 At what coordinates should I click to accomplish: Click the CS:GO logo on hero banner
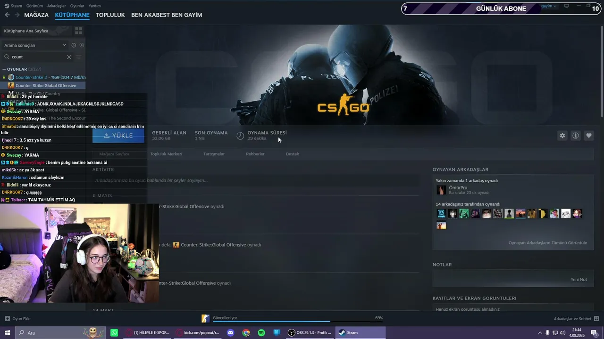(343, 105)
